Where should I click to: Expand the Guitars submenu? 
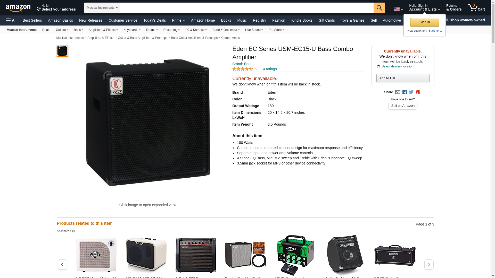coord(62,30)
